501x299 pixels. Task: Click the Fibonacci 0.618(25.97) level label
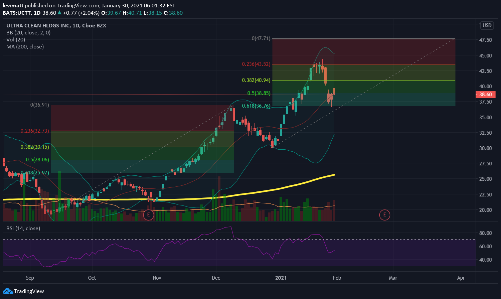35,173
